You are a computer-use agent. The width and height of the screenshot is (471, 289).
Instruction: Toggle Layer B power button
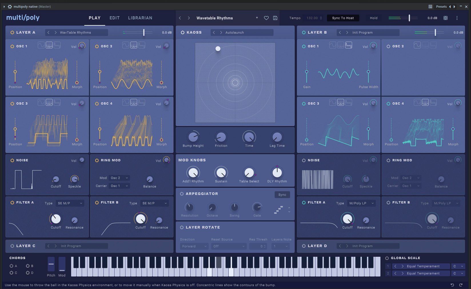(x=304, y=32)
